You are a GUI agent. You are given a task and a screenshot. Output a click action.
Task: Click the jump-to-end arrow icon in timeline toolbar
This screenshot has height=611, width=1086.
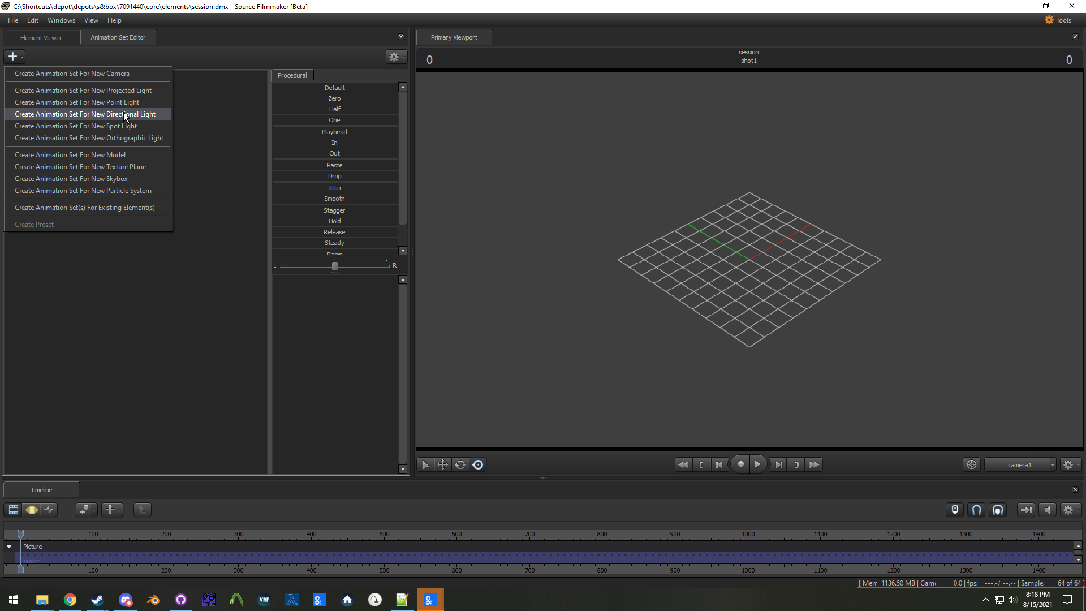pyautogui.click(x=1025, y=510)
